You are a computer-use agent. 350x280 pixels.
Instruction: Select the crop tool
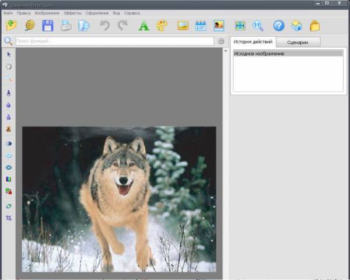point(9,218)
